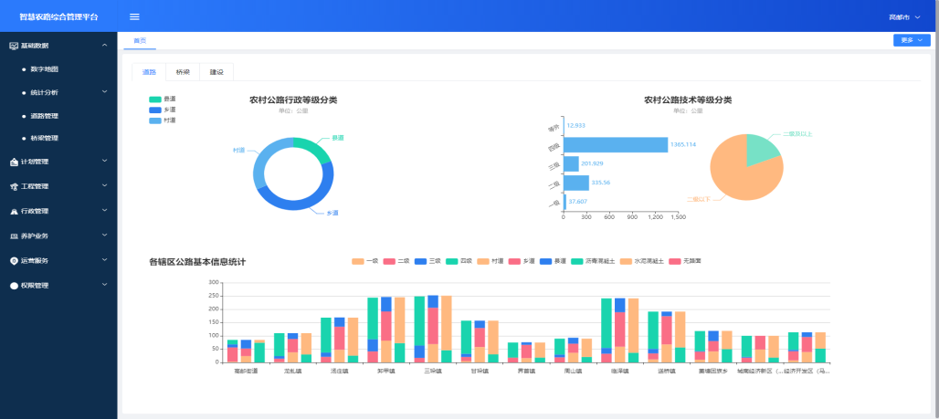The height and width of the screenshot is (419, 939).
Task: Click the 行政管理 sidebar icon
Action: point(14,212)
